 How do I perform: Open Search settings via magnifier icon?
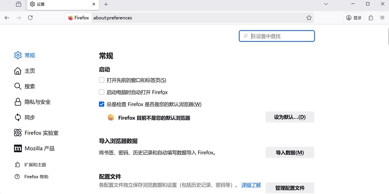[x=18, y=86]
